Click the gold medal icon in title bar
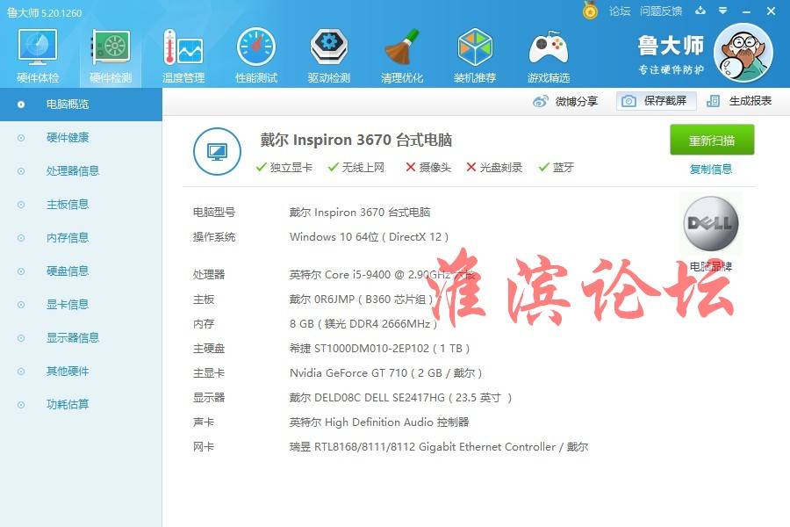The width and height of the screenshot is (790, 527). (590, 10)
